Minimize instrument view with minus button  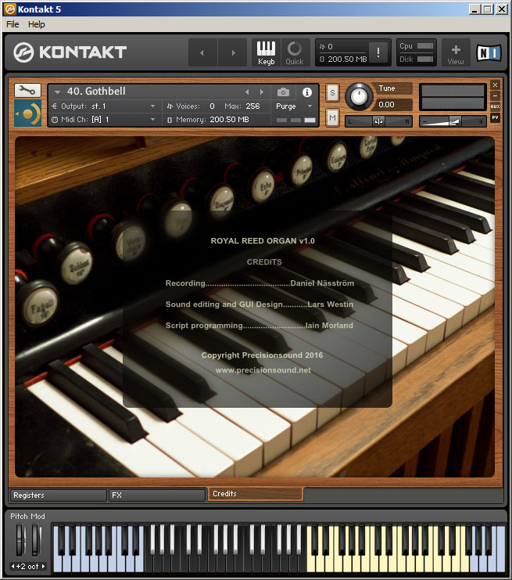click(495, 95)
